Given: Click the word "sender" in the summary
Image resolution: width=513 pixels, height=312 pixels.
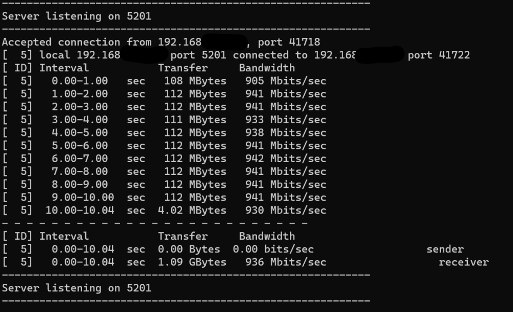Looking at the screenshot, I should (445, 249).
